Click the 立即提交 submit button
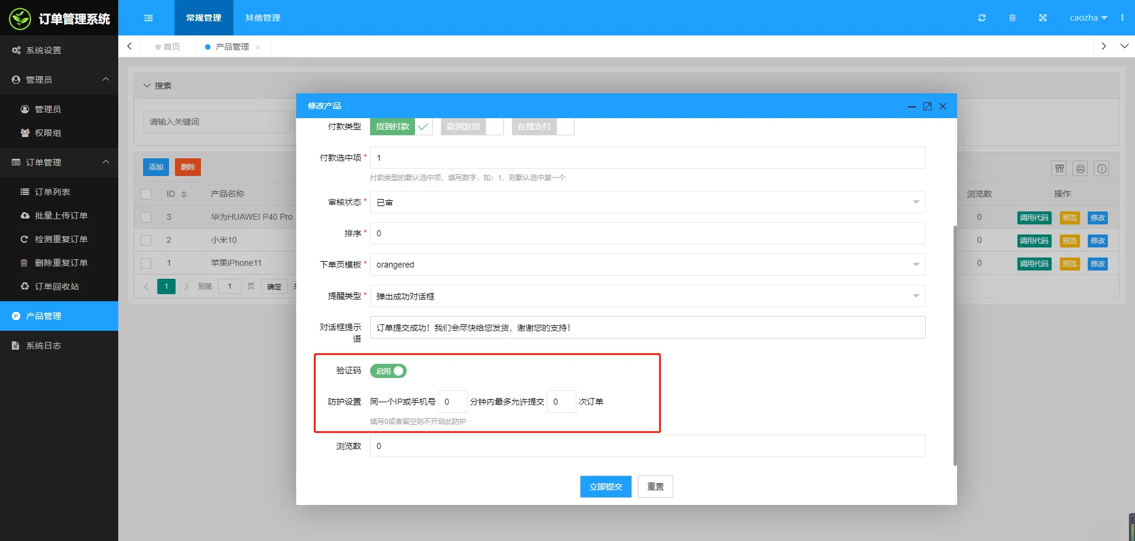The image size is (1135, 541). [x=605, y=486]
